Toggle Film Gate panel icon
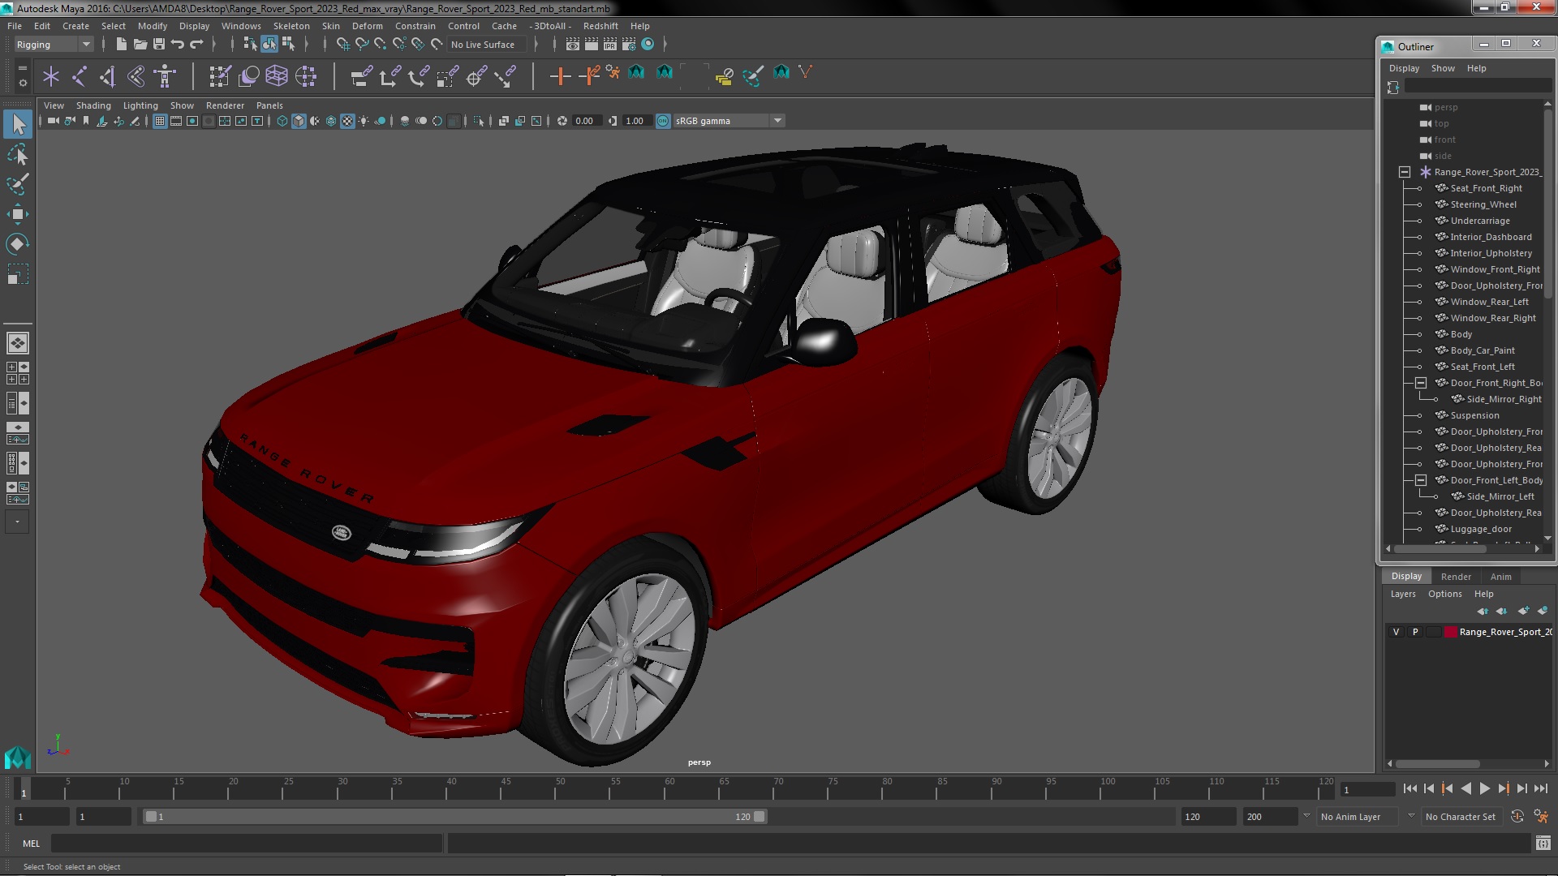The image size is (1558, 876). [x=176, y=121]
